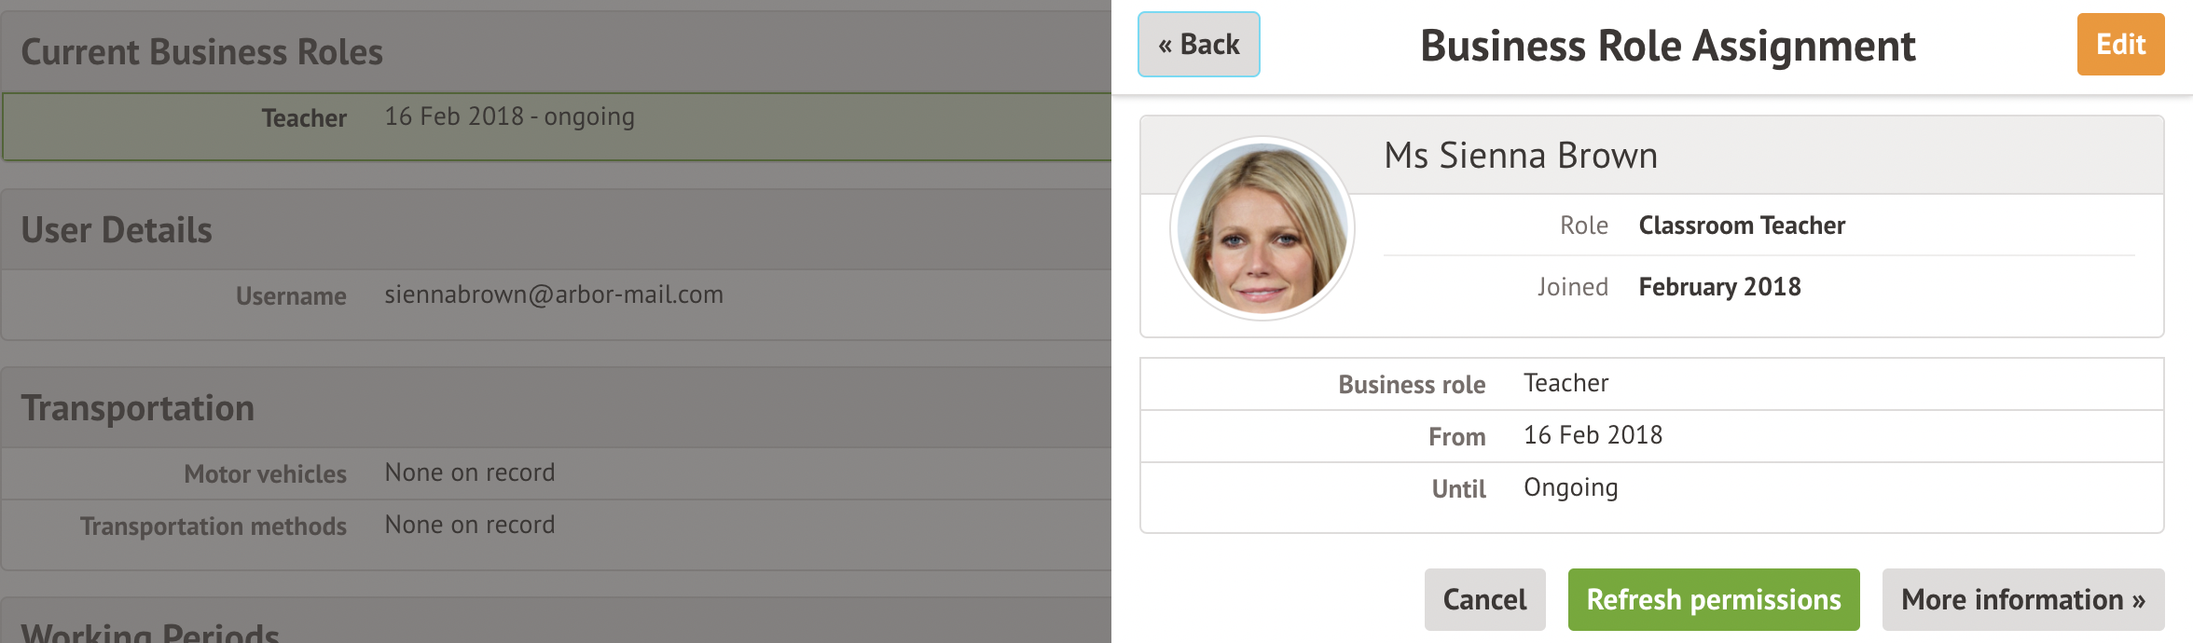Screen dimensions: 2193x643
Task: Click the Current Business Roles heading
Action: tap(201, 52)
